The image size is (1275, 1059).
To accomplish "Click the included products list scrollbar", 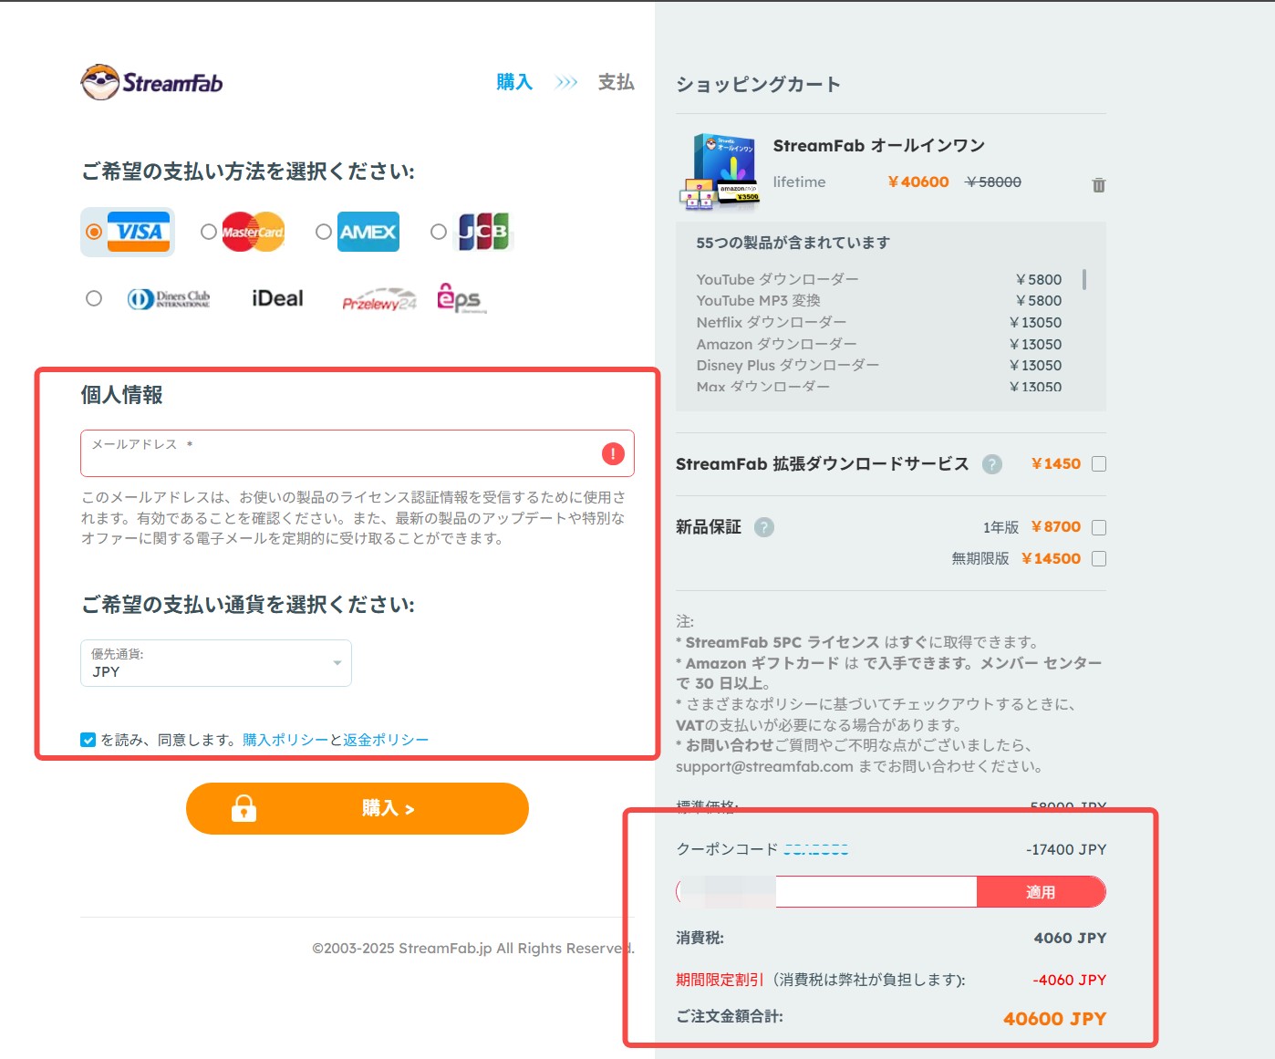I will coord(1084,279).
